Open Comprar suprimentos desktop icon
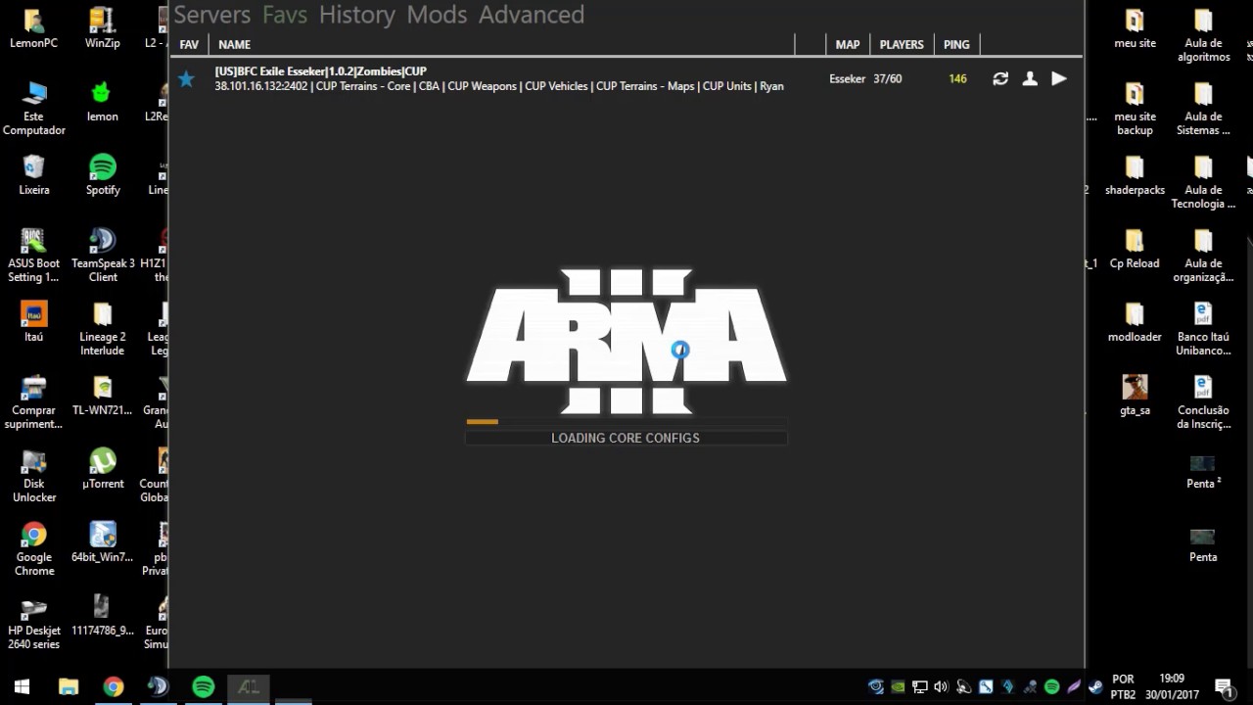1253x705 pixels. 34,402
